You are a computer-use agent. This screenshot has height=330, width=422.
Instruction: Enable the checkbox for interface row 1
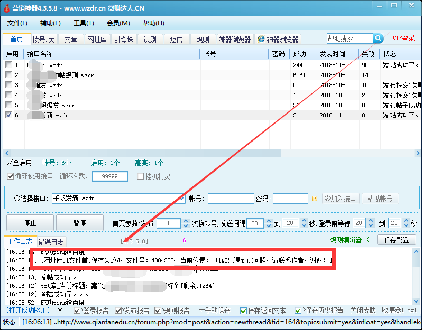point(8,65)
